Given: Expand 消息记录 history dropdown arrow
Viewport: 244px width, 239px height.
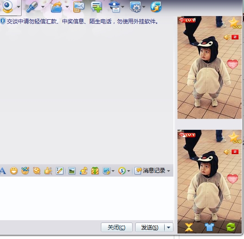Looking at the screenshot, I should click(x=169, y=171).
